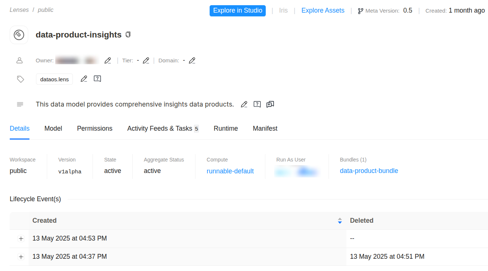Edit tags with pencil next to dataos.lens

coord(84,79)
